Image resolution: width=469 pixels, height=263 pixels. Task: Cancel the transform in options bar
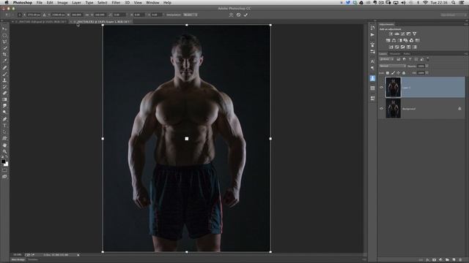pos(238,15)
